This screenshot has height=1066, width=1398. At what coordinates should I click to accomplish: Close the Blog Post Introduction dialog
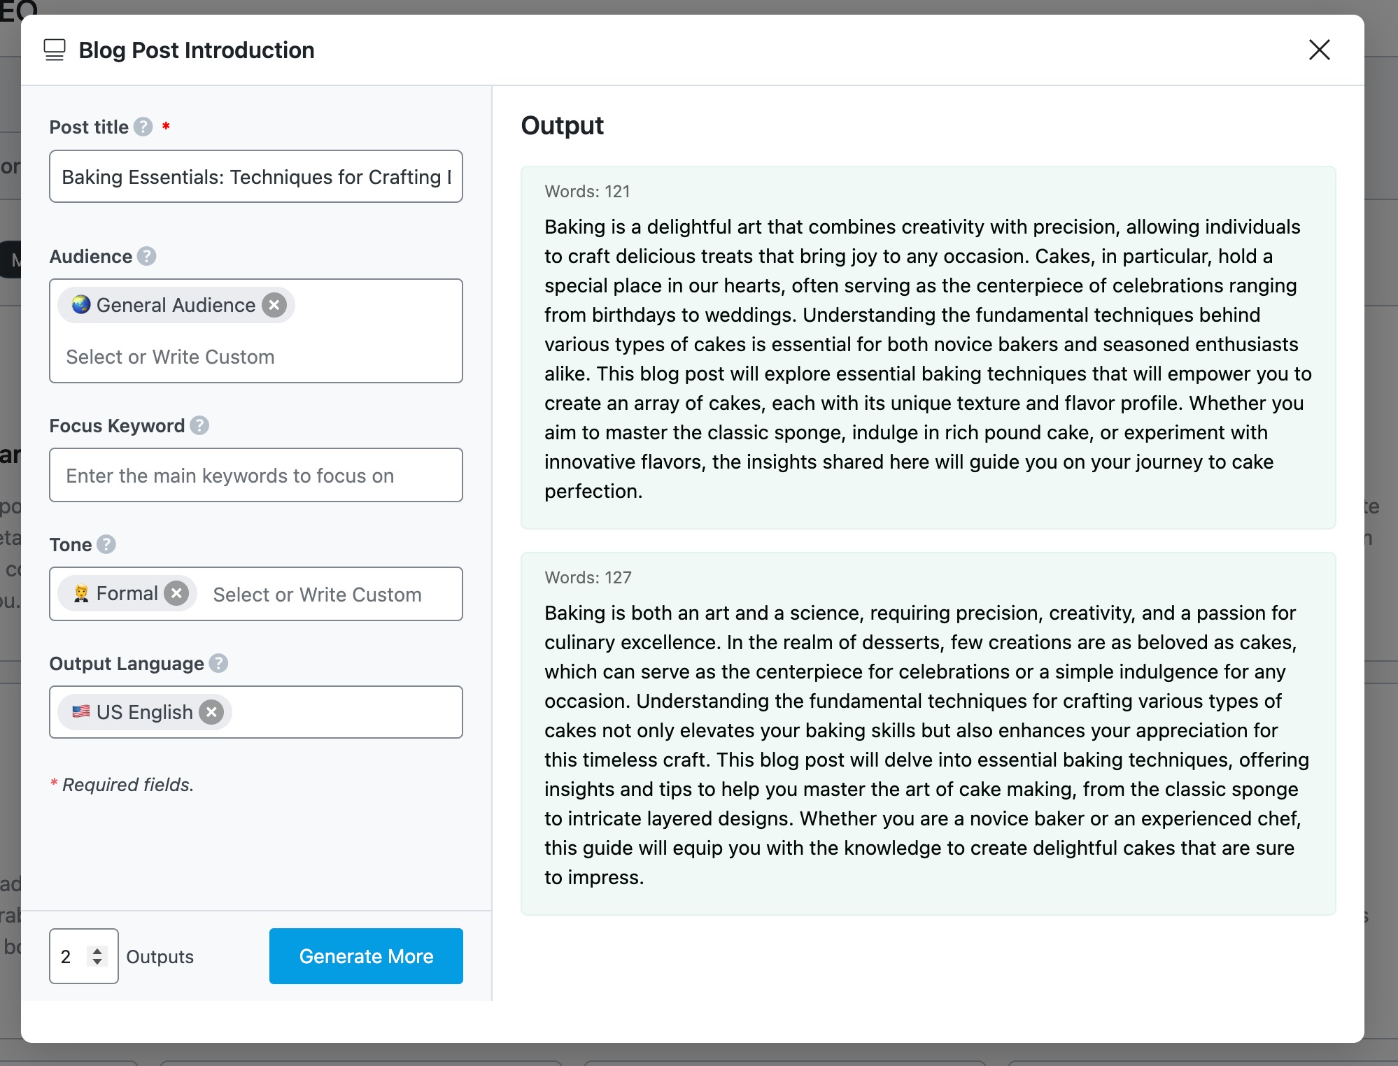point(1318,50)
